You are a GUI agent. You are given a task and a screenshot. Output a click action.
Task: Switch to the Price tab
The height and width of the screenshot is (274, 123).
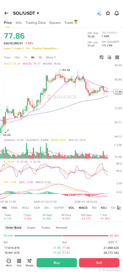(8, 23)
